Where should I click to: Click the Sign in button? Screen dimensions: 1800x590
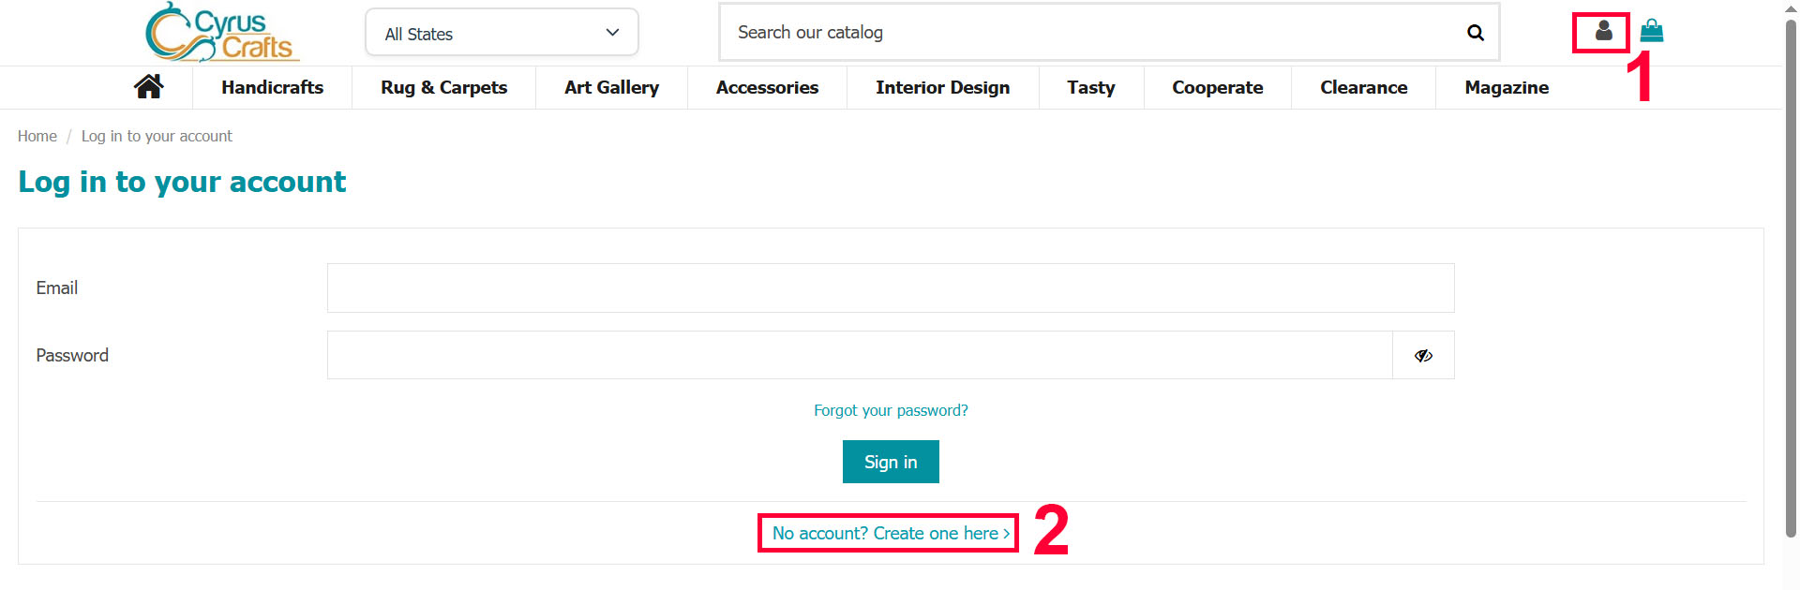[x=891, y=462]
